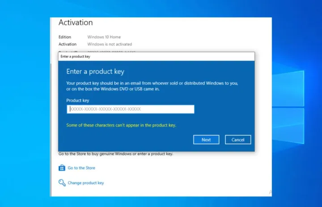Click the Store shopping bag icon
This screenshot has height=207, width=322.
click(x=62, y=168)
